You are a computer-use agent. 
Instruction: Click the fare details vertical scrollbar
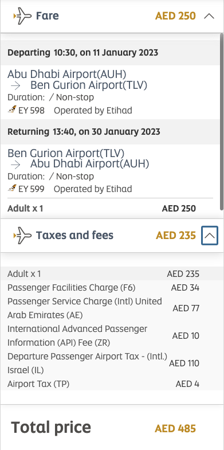[x=221, y=122]
